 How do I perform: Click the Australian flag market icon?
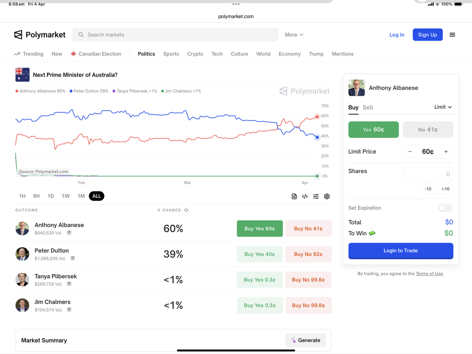click(22, 75)
